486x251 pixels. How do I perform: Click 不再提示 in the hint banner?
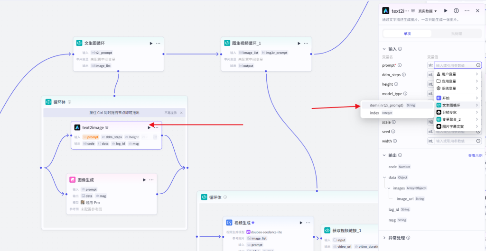point(171,113)
